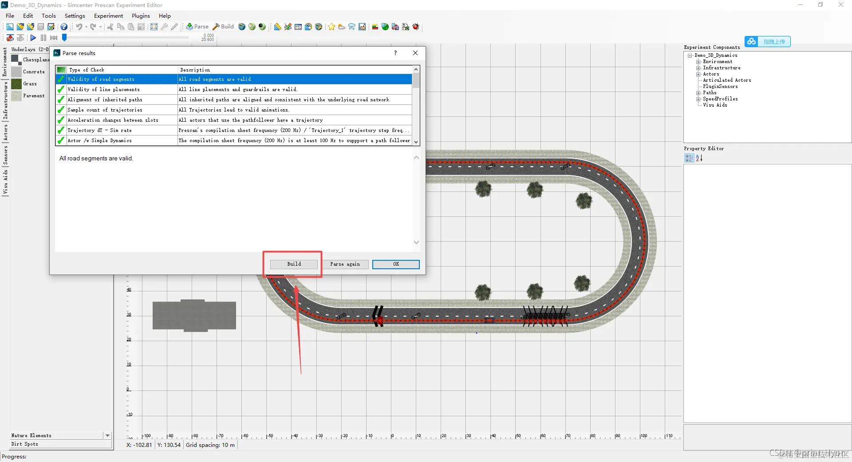852x462 pixels.
Task: Expand the Paths tree node
Action: coord(698,93)
